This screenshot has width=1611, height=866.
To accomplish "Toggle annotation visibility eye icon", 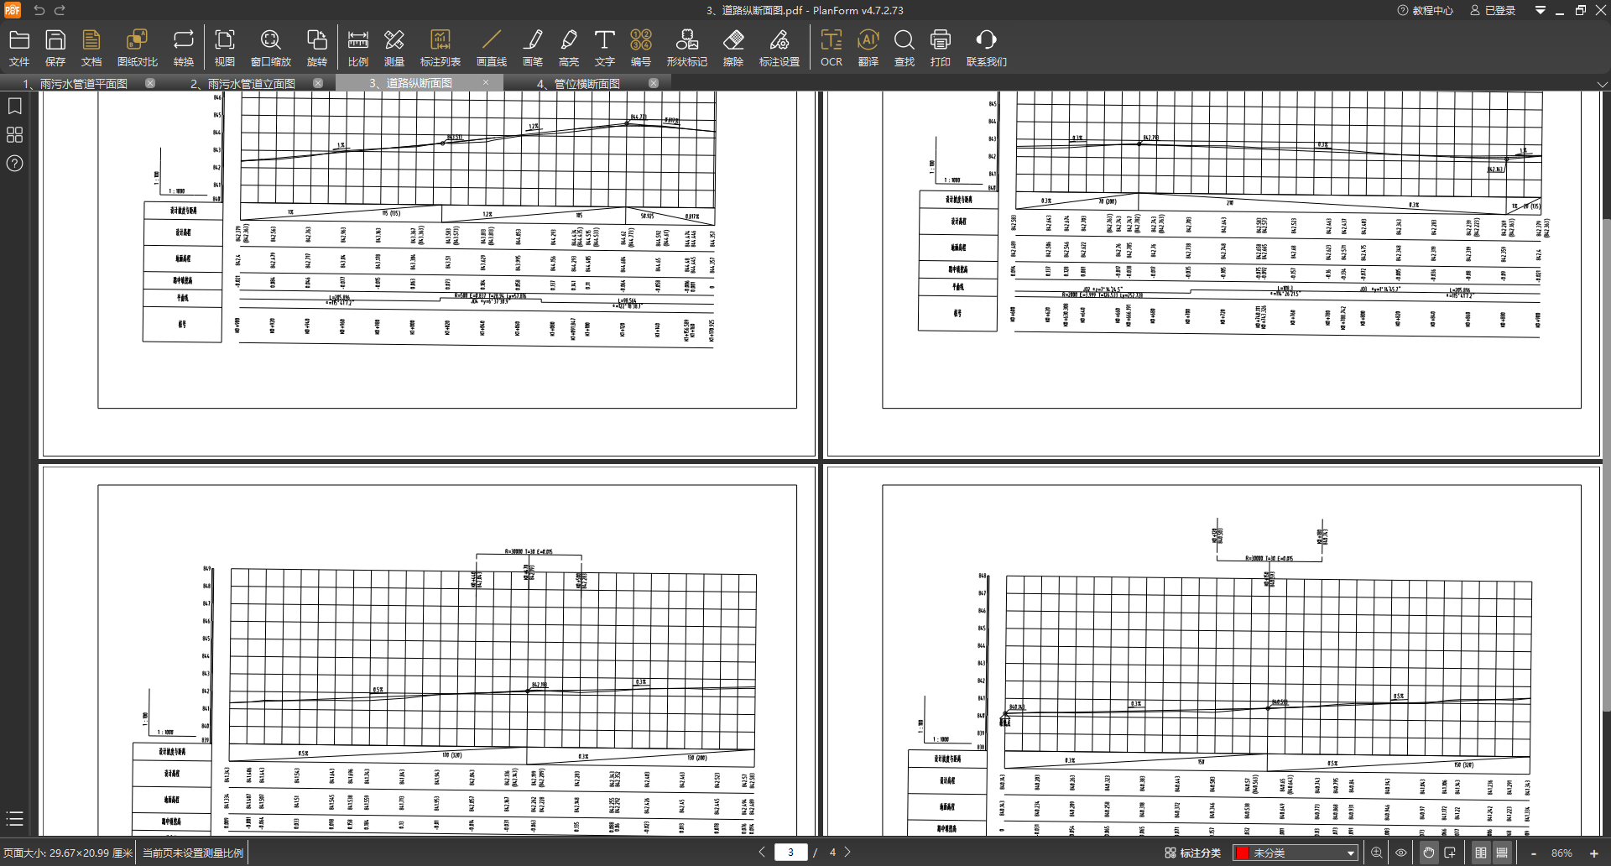I will pyautogui.click(x=1400, y=853).
